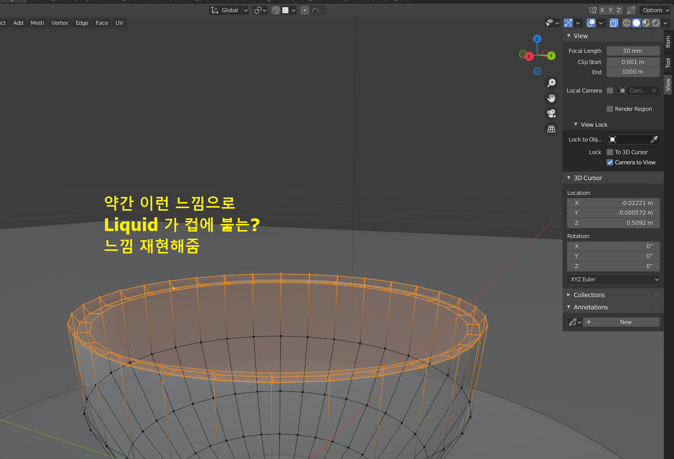Click the Lock to Object eyedropper
The width and height of the screenshot is (674, 459).
pos(655,139)
